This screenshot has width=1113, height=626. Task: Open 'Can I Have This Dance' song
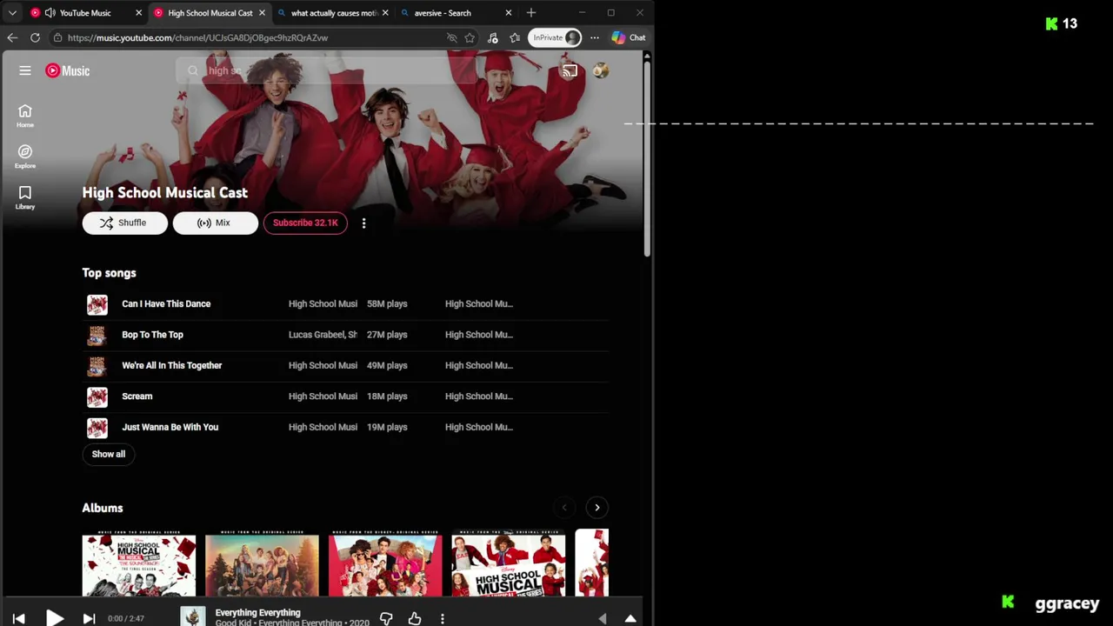click(166, 304)
